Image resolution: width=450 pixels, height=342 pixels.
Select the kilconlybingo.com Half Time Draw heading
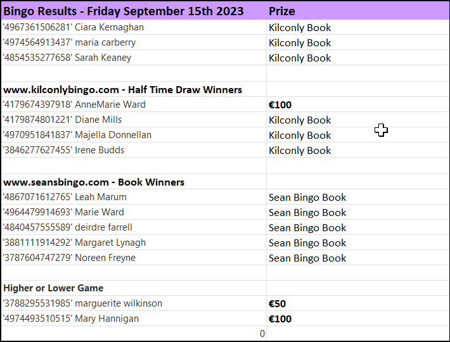pyautogui.click(x=134, y=89)
